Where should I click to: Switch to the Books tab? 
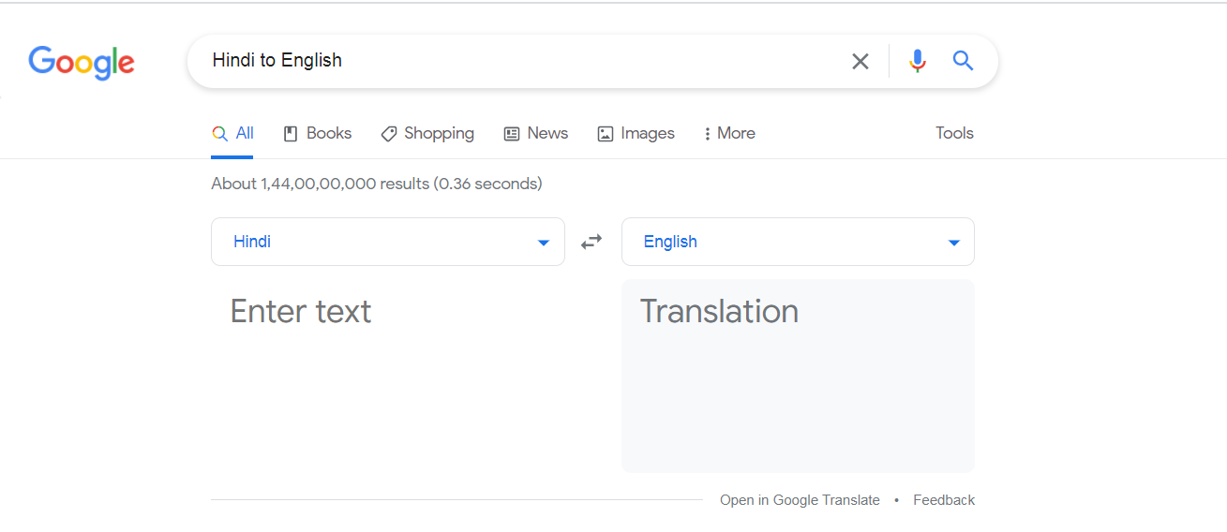pos(317,134)
